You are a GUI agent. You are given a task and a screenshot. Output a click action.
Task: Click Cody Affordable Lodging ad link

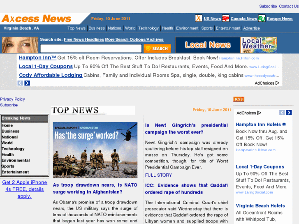[x=51, y=75]
